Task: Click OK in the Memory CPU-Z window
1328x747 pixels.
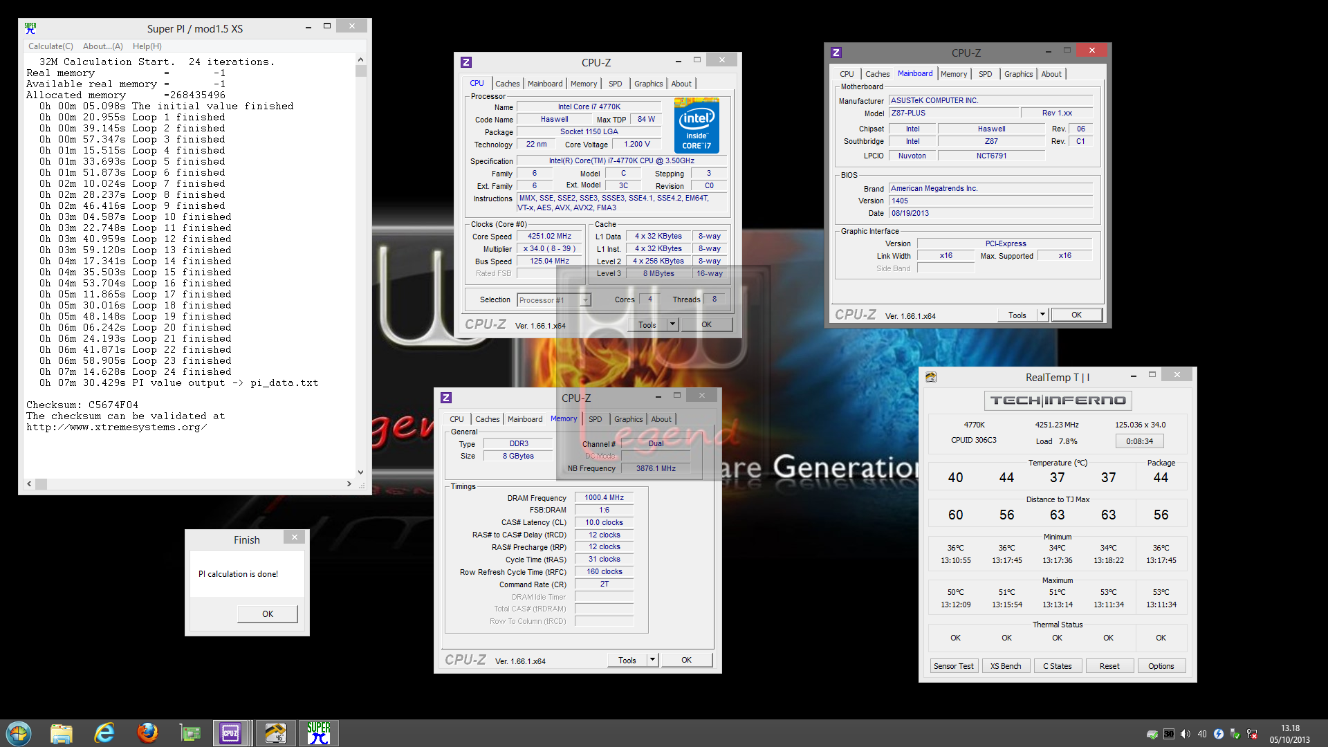Action: click(x=686, y=660)
